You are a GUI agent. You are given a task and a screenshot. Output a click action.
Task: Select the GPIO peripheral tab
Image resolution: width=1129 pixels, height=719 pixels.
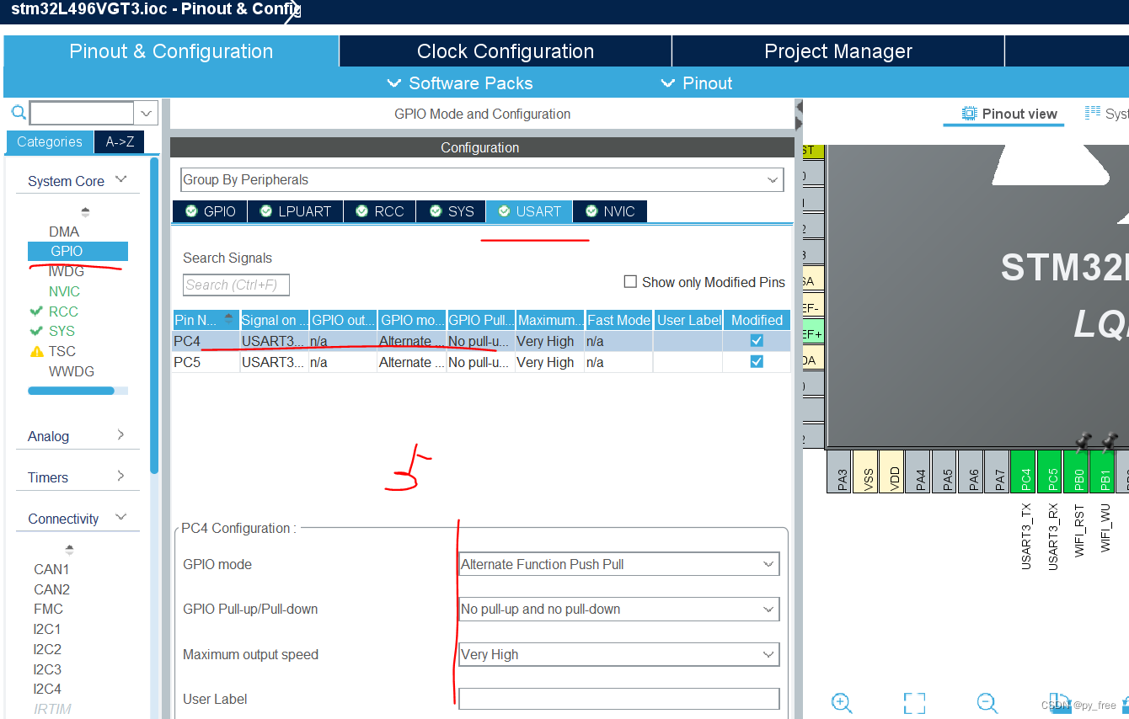211,211
